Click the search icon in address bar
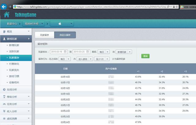The image size is (196, 125). 168,7
